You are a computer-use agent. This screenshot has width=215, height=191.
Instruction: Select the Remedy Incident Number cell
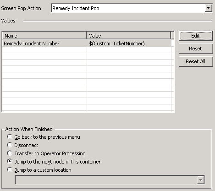(44, 44)
